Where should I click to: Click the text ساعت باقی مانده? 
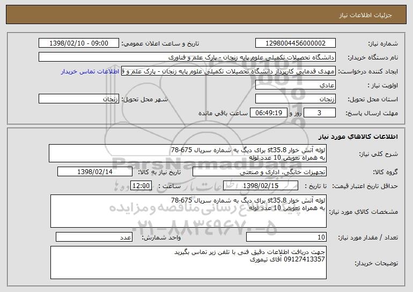pos(223,113)
